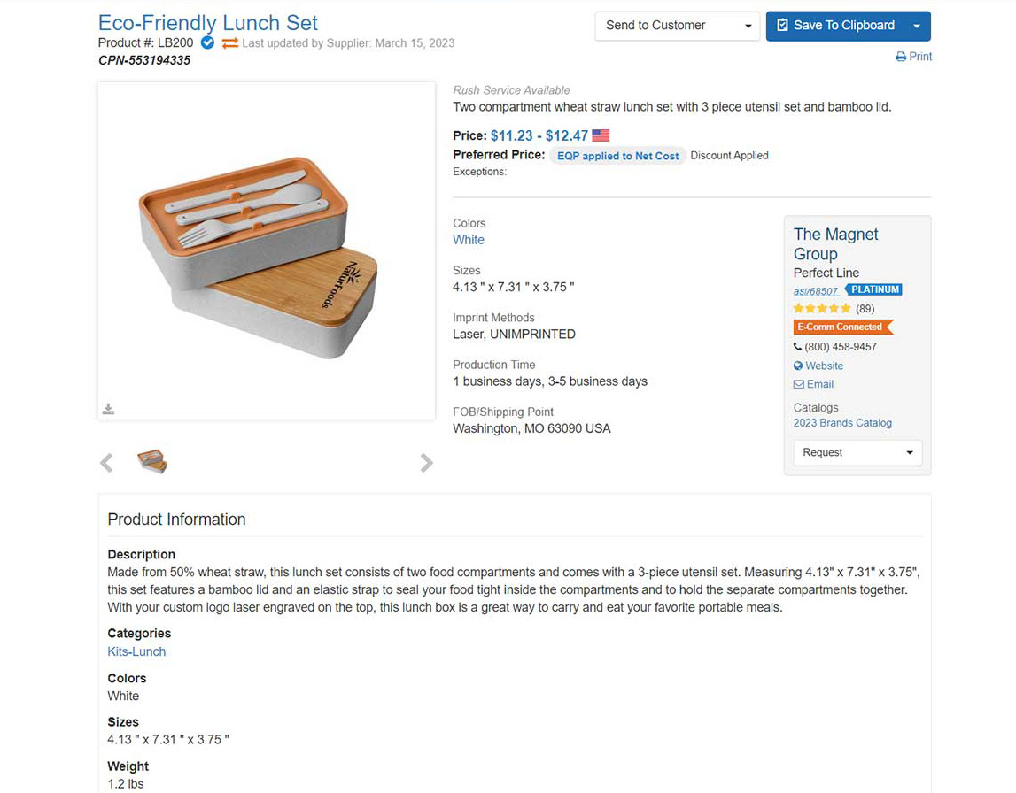Click the Save To Clipboard button

[835, 26]
